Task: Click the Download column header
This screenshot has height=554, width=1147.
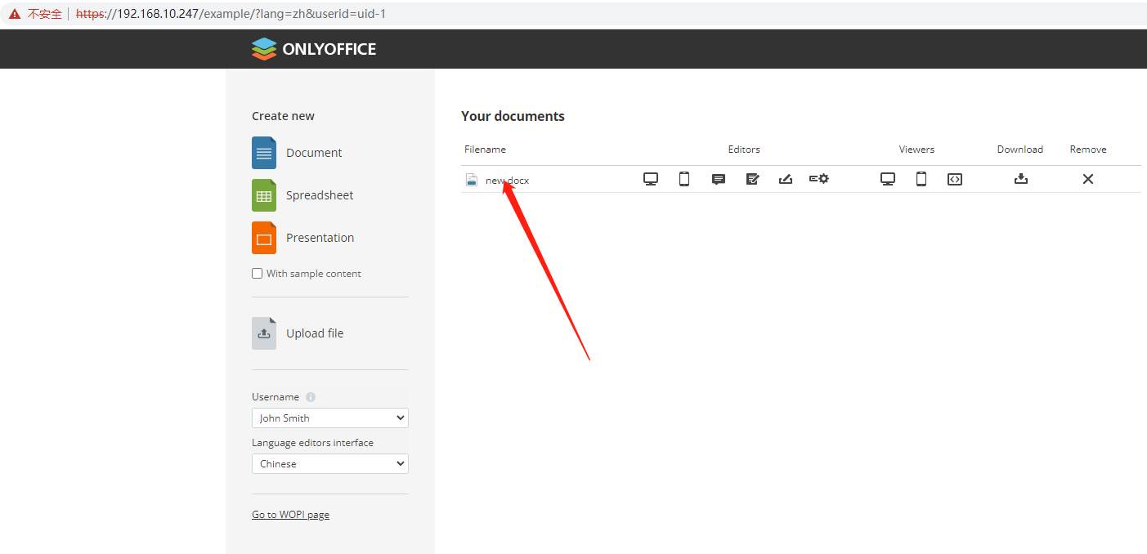Action: click(x=1020, y=150)
